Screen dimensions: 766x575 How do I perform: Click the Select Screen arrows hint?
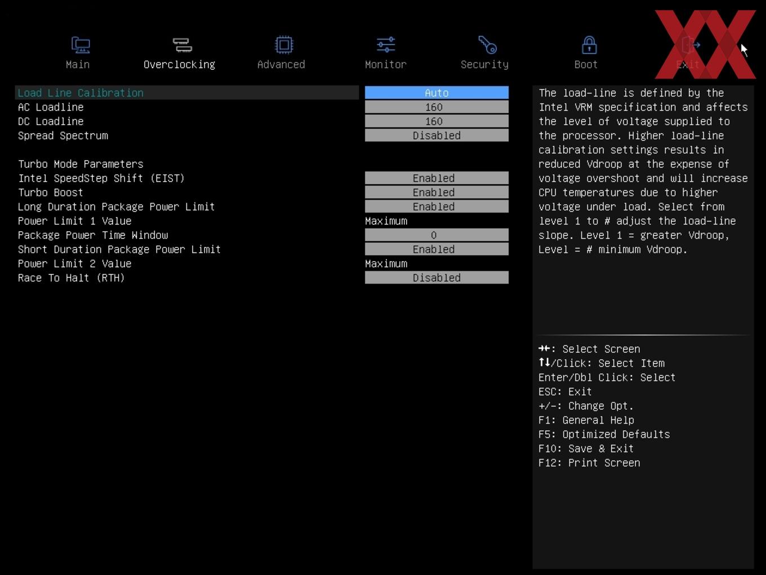tap(589, 349)
